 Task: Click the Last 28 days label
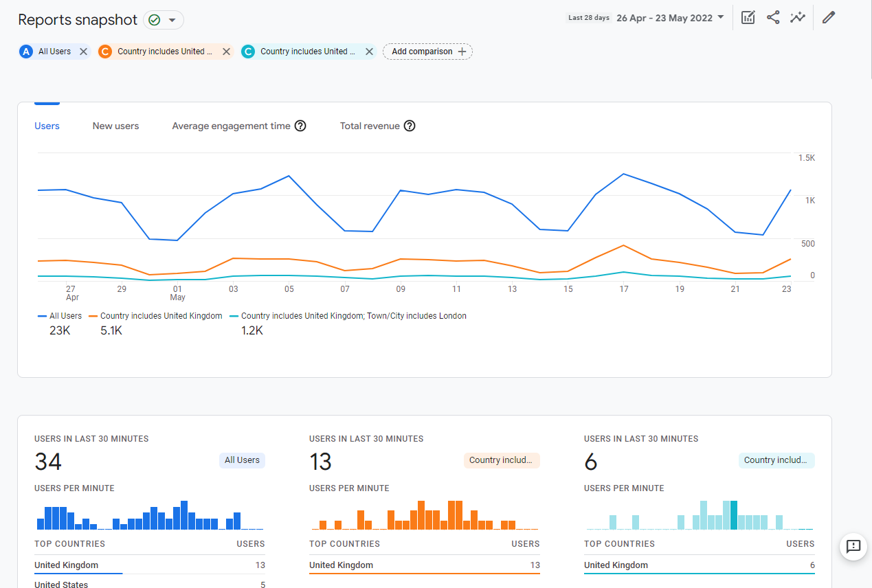pyautogui.click(x=588, y=18)
